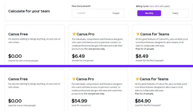Select the Canva Free heading priced per year
The image size is (193, 112).
[18, 79]
